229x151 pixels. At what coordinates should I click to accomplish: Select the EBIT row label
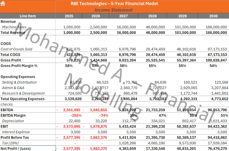[x=4, y=127]
